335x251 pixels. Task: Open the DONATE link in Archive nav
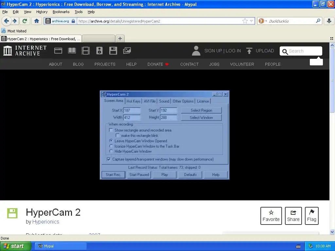(158, 64)
